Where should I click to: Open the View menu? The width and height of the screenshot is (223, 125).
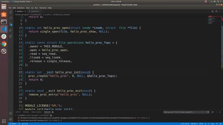(x=28, y=8)
